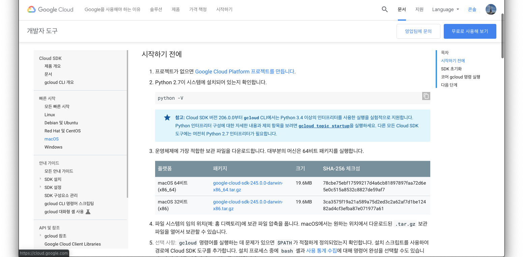Click the sidebar navigation scrollbar
523x257 pixels.
(127, 124)
